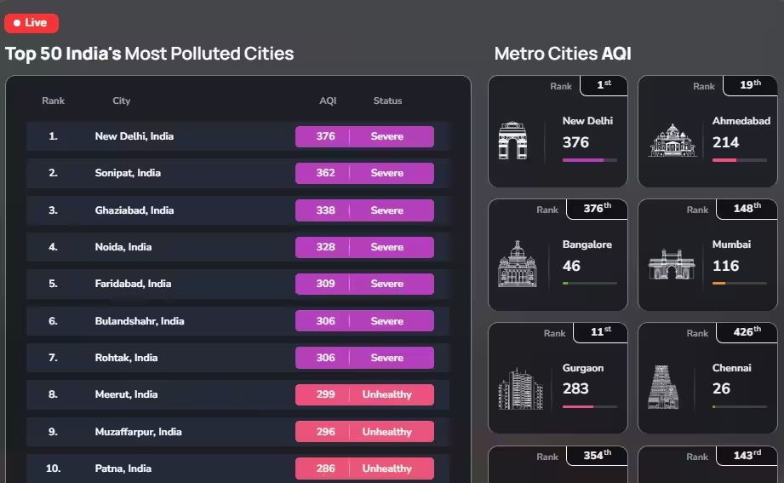Click the 376th rank badge on Bangalore card
Viewport: 784px width, 483px height.
[x=597, y=208]
